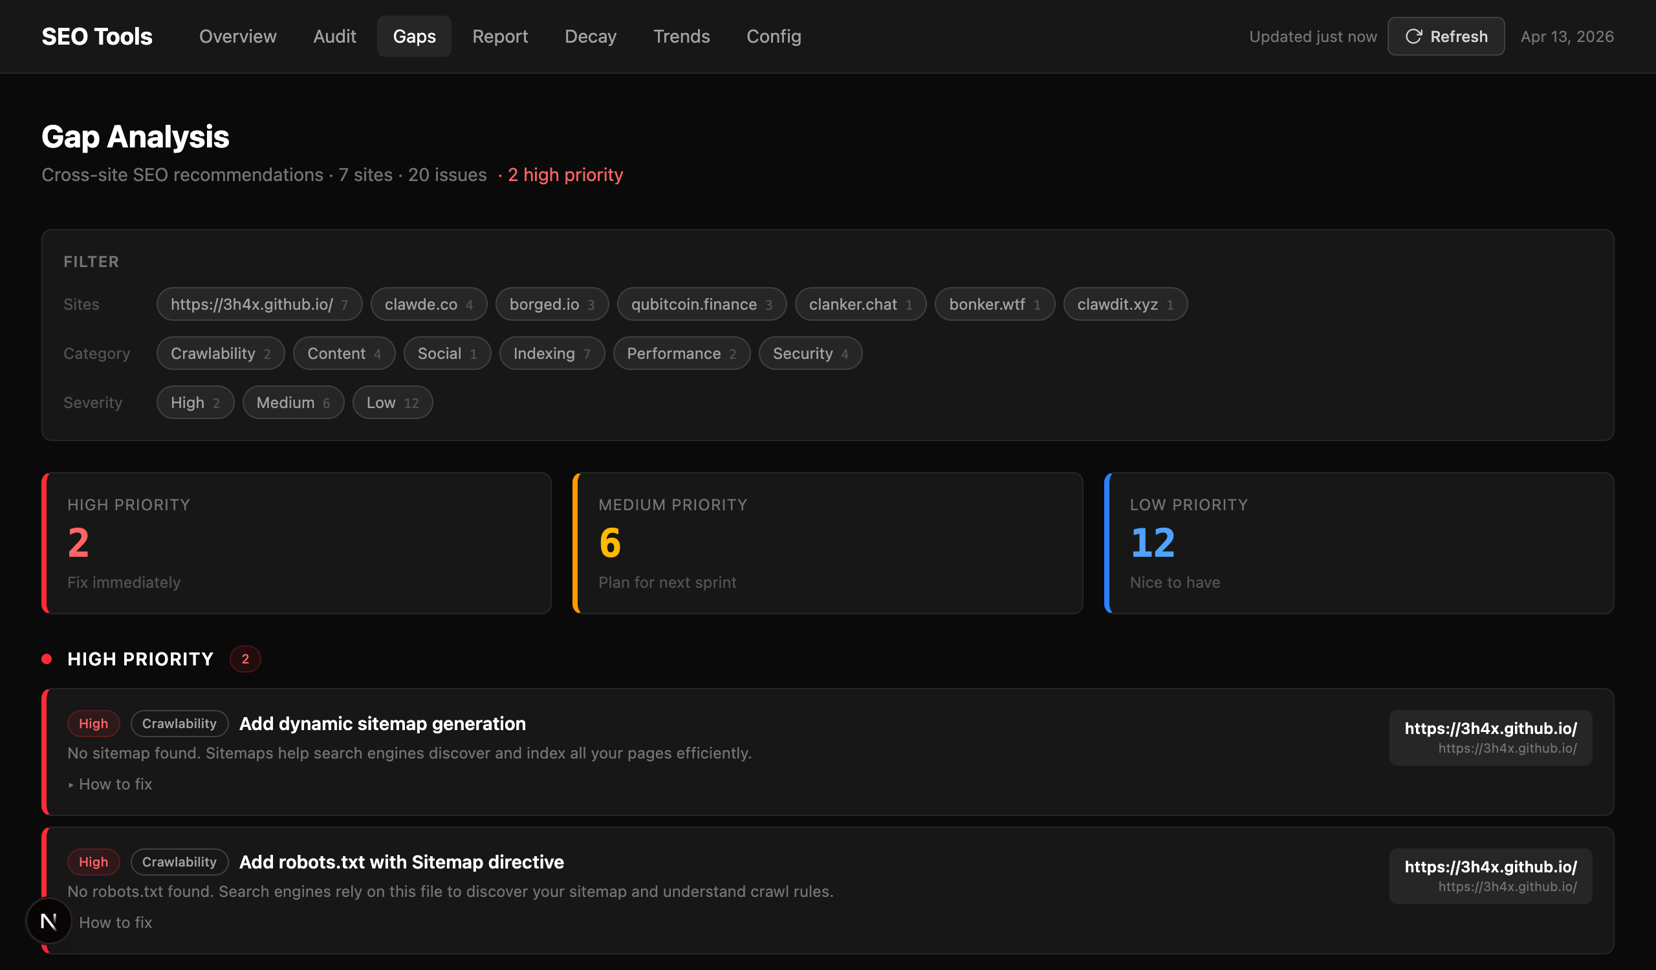The height and width of the screenshot is (970, 1656).
Task: Click the refresh icon in the Refresh button
Action: [1414, 36]
